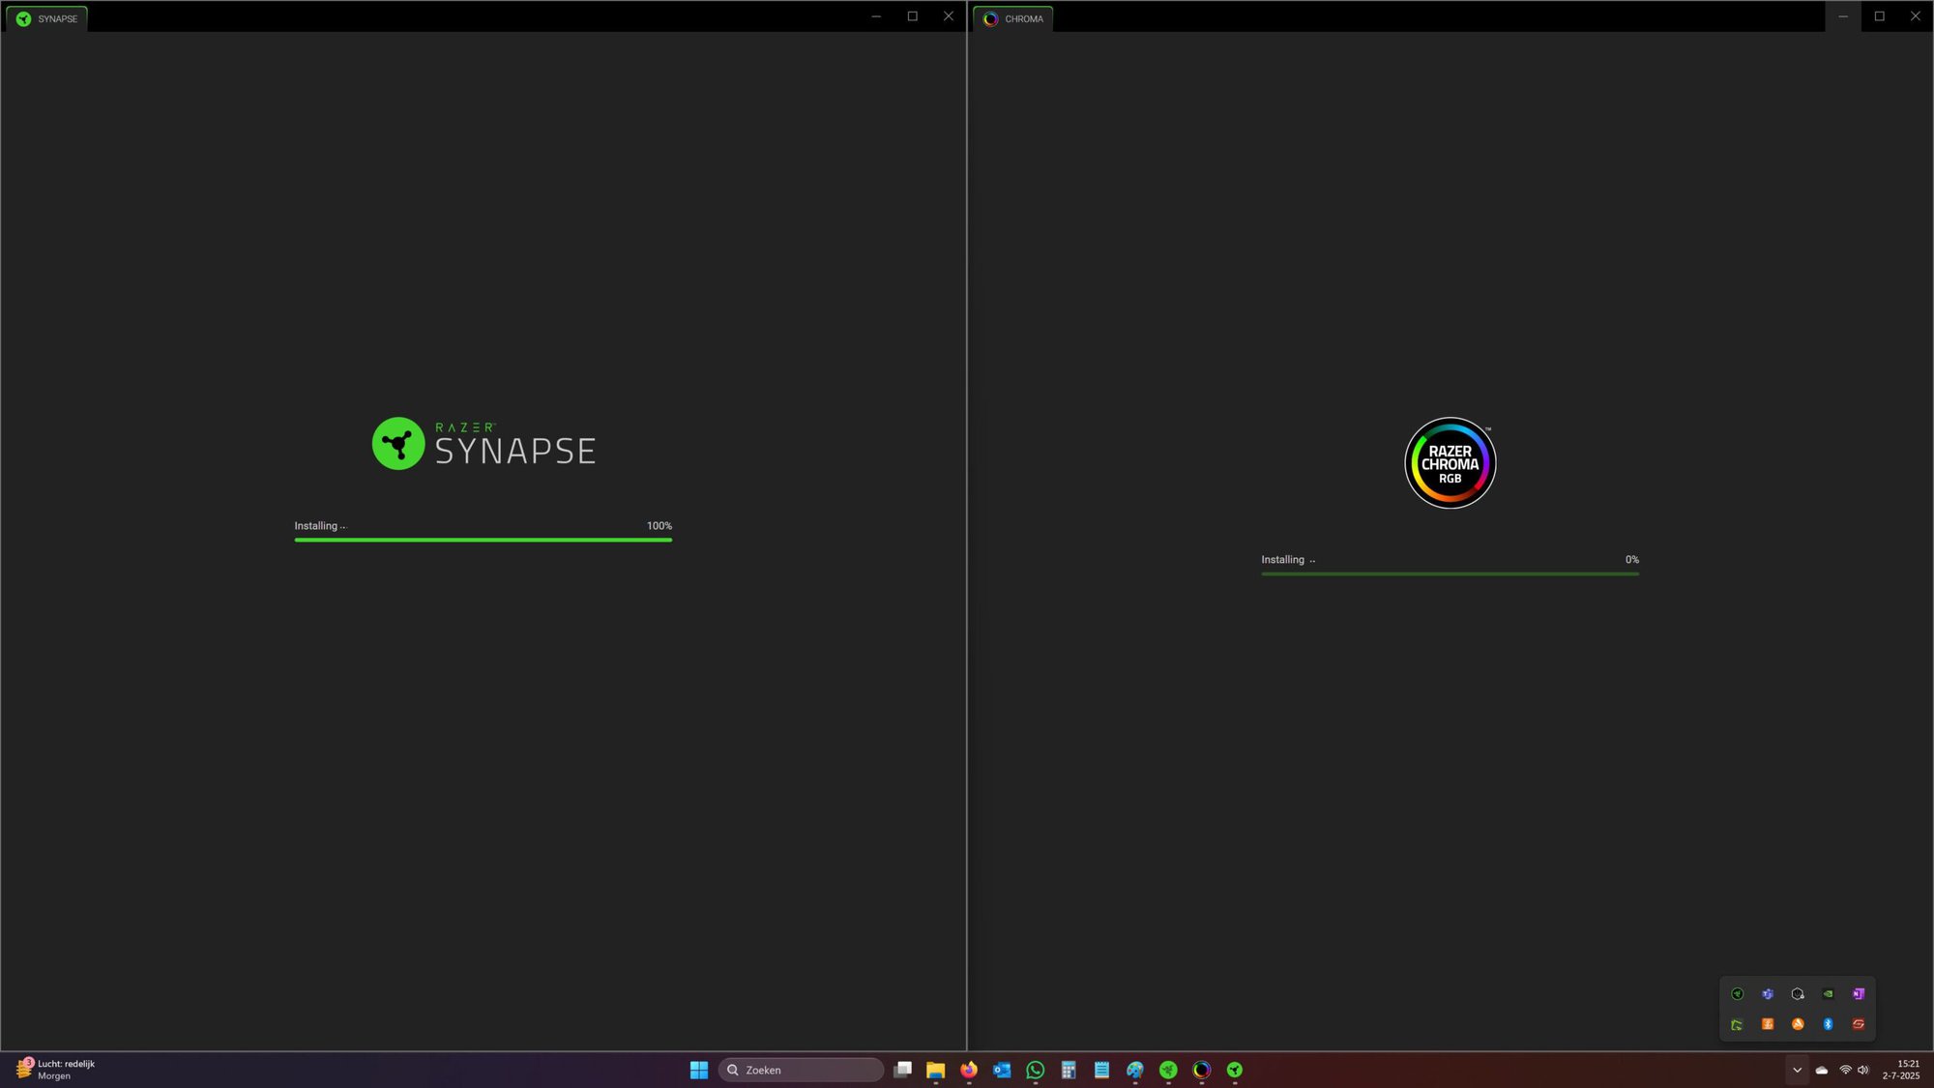Click the Chroma installation progress bar

pos(1450,573)
